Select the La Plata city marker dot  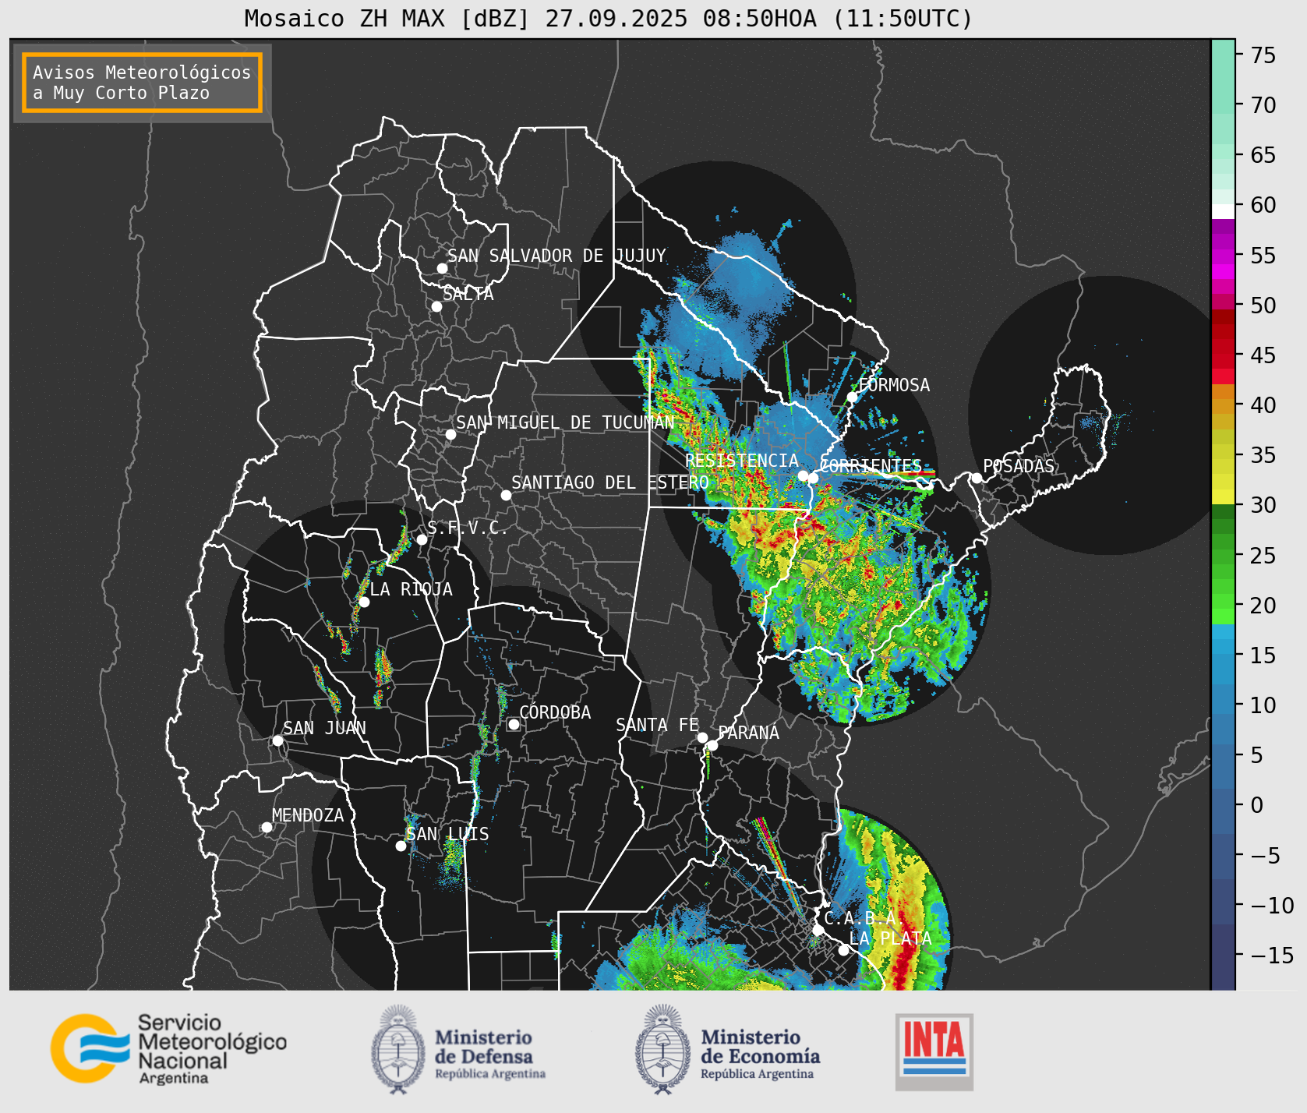(x=843, y=949)
